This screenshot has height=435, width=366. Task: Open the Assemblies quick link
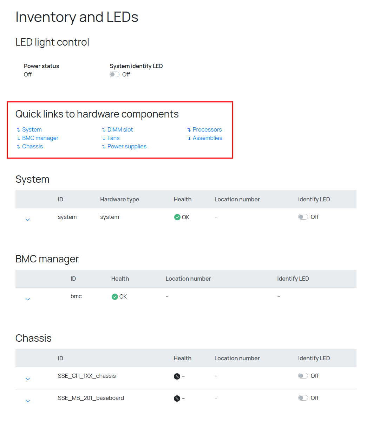tap(207, 138)
